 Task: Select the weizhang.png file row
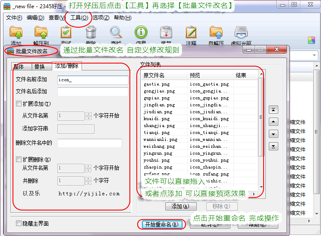click(199, 147)
